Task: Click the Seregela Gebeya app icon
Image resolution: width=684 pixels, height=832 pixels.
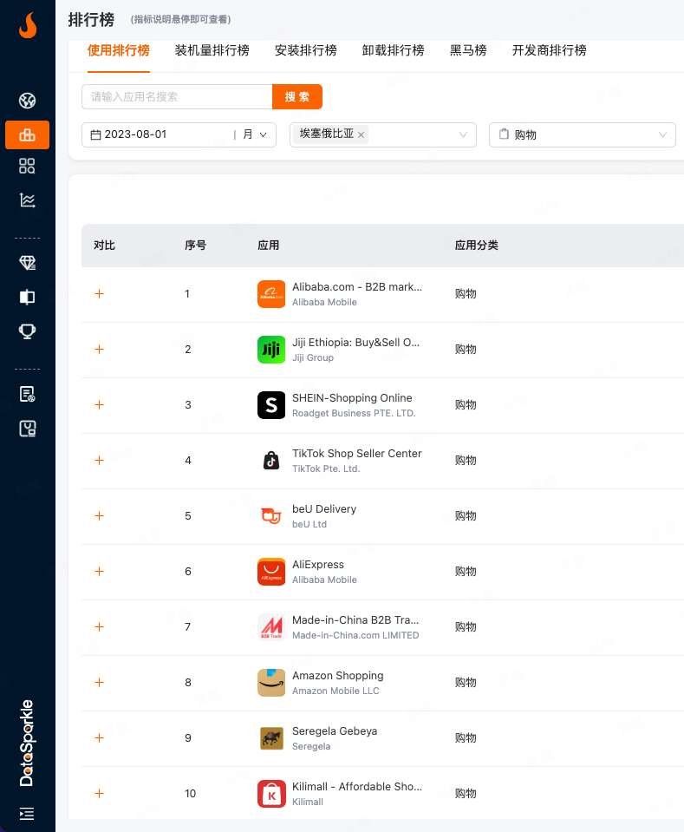Action: pyautogui.click(x=271, y=738)
